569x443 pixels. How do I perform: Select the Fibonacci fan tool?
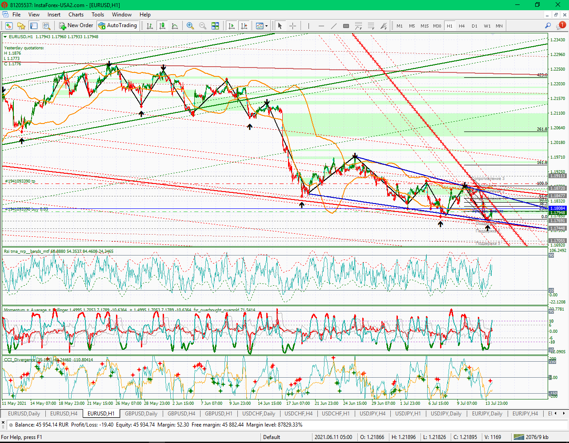pos(383,26)
